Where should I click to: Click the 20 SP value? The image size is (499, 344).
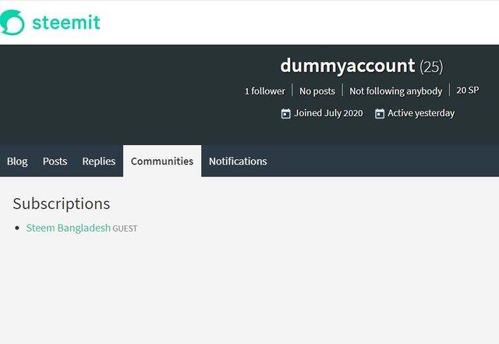468,90
